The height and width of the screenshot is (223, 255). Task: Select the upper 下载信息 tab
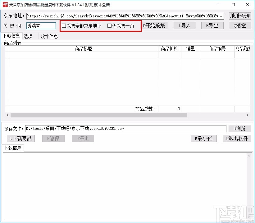11,36
